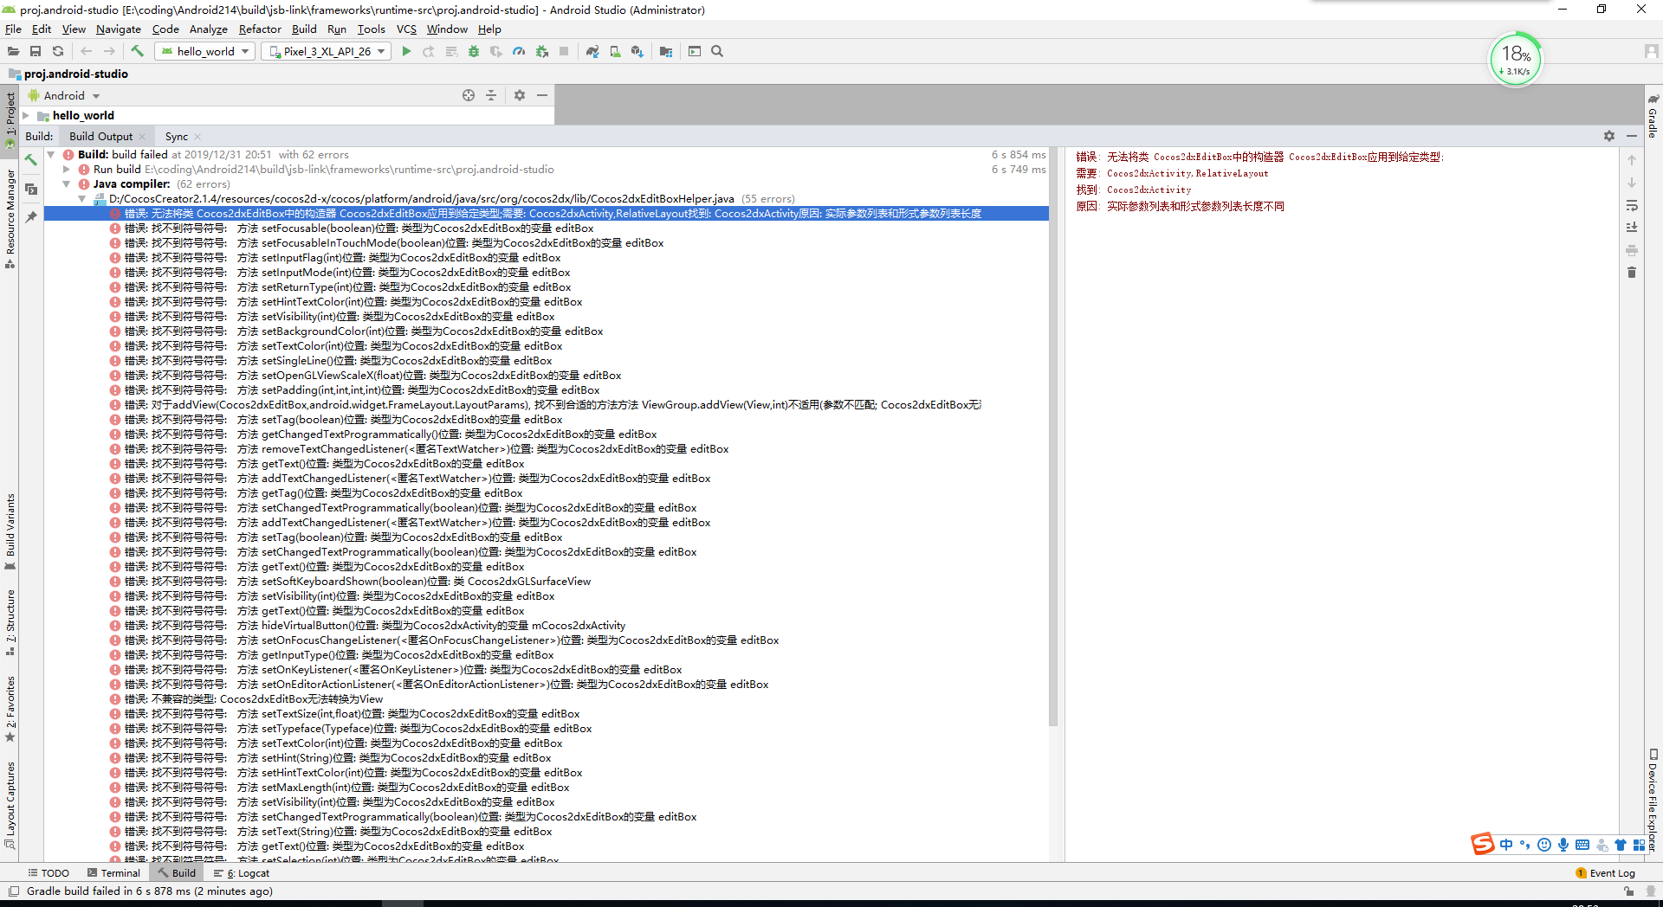This screenshot has height=907, width=1663.
Task: Click the proj.android-studio breadcrumb
Action: click(x=68, y=74)
